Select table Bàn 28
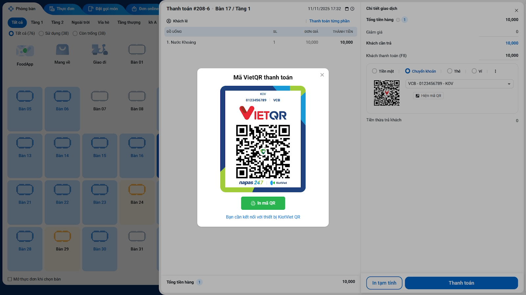The width and height of the screenshot is (526, 295). (25, 249)
